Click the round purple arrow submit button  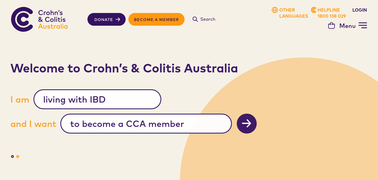coord(247,124)
